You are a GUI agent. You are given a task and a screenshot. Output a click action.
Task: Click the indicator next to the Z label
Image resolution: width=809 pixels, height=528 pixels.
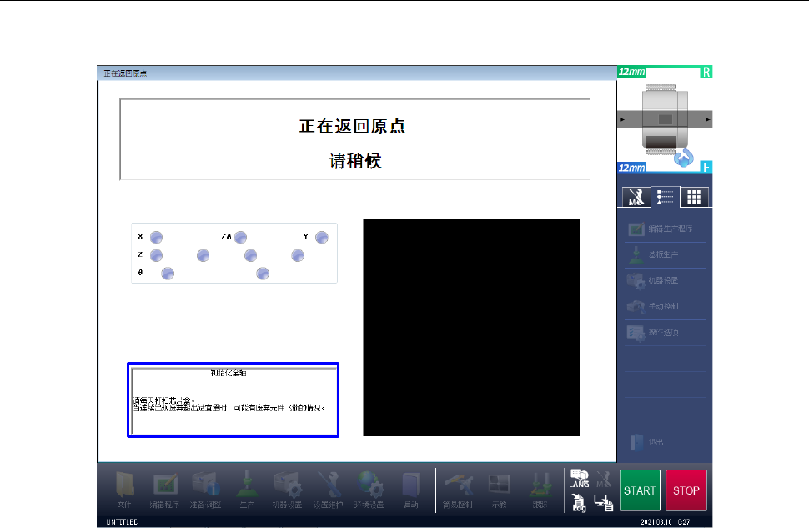(156, 255)
